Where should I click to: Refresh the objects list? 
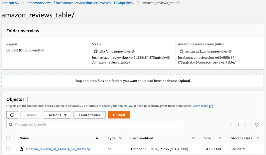12,115
